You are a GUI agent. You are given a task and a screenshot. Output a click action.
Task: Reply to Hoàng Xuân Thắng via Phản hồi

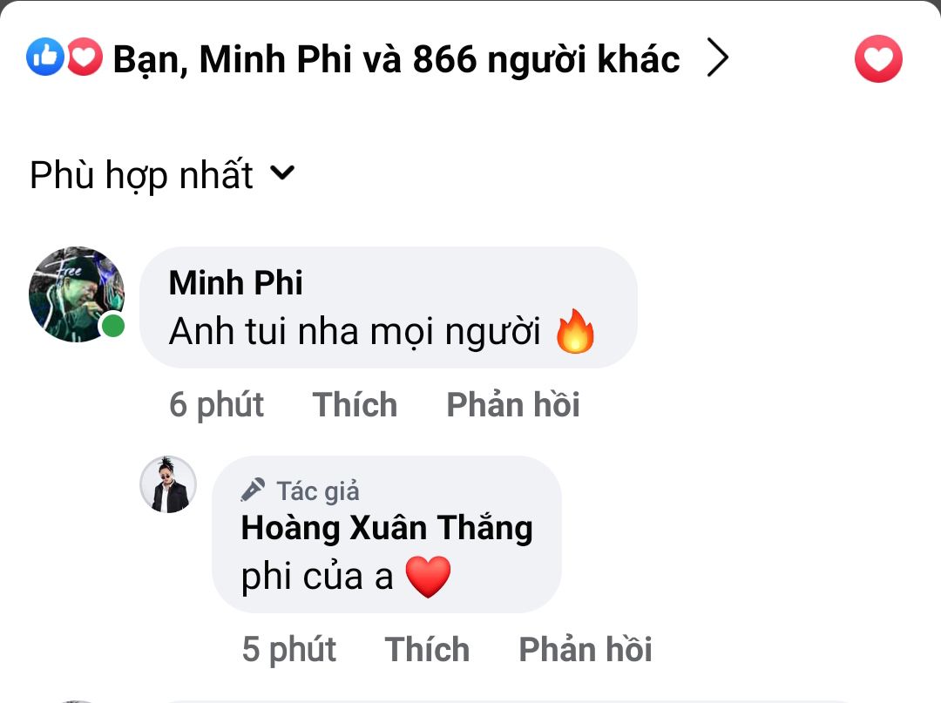tap(586, 649)
